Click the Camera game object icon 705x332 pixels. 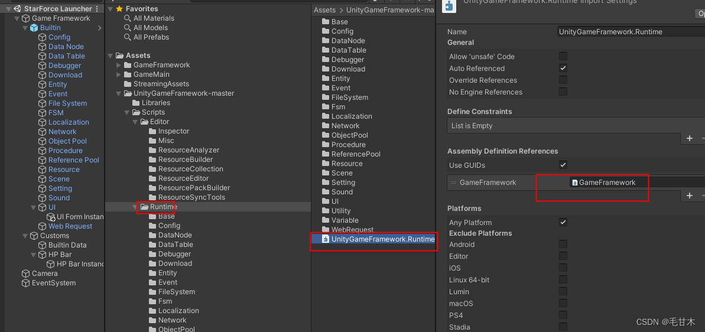click(x=25, y=274)
